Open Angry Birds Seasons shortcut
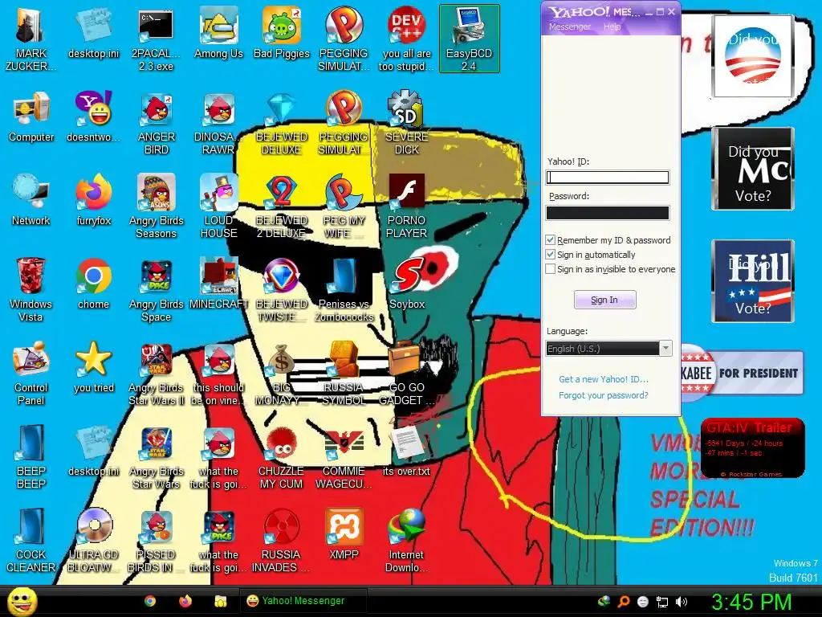 tap(157, 206)
